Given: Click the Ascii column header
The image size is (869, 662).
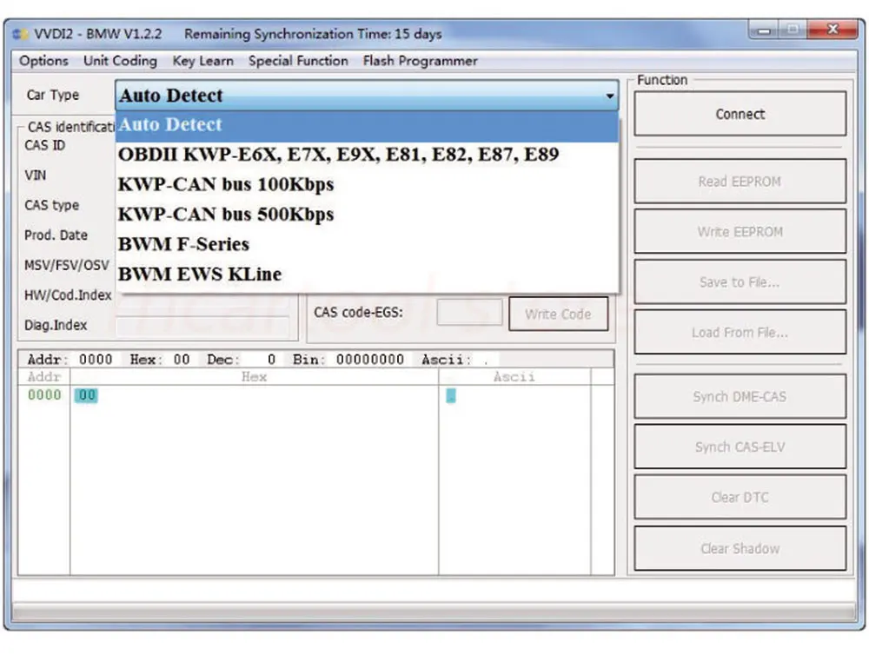Looking at the screenshot, I should (514, 377).
